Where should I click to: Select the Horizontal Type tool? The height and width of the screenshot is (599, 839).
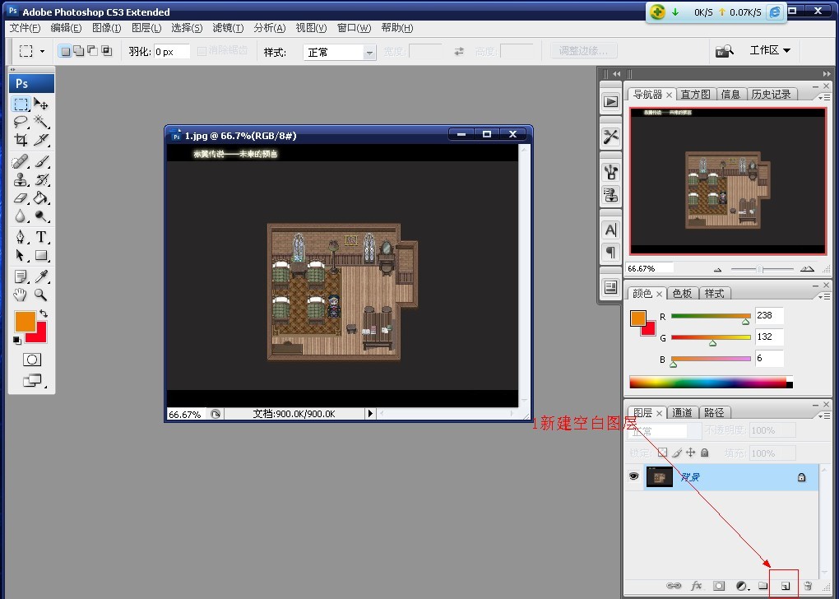click(41, 237)
